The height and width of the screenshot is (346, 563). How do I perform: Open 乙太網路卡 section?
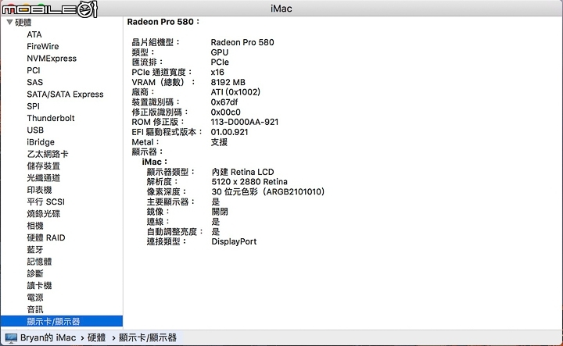pos(48,154)
